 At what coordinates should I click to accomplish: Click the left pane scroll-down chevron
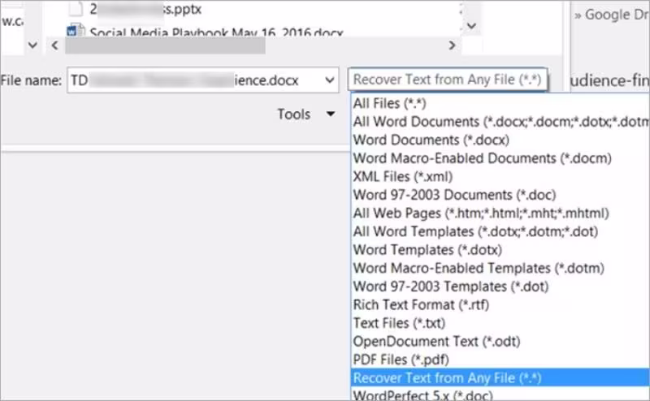[32, 45]
